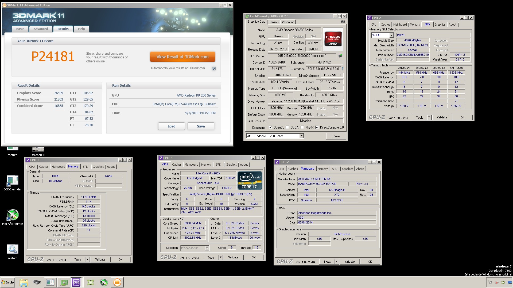Activate the purple CPU-Z taskbar button
This screenshot has height=288, width=513.
coord(76,282)
